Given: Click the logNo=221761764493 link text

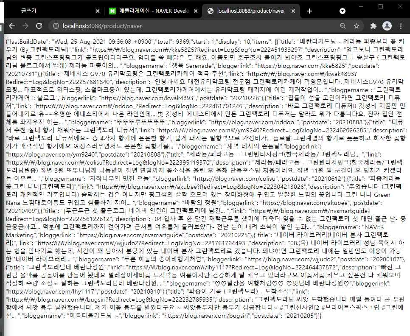Looking at the screenshot, I should click(x=142, y=244).
